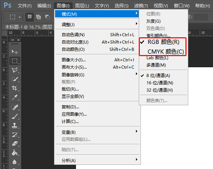213x169 pixels.
Task: Open the 选择(S) menu
Action: (x=121, y=6)
